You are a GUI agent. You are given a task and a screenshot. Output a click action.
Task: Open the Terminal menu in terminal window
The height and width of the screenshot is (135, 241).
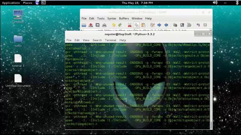(x=110, y=40)
